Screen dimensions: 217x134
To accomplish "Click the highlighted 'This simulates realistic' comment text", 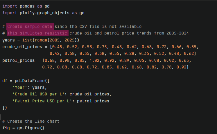I will point(38,33).
